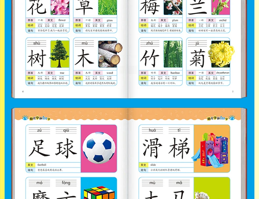Click the 造句 label in the football card

30,170
